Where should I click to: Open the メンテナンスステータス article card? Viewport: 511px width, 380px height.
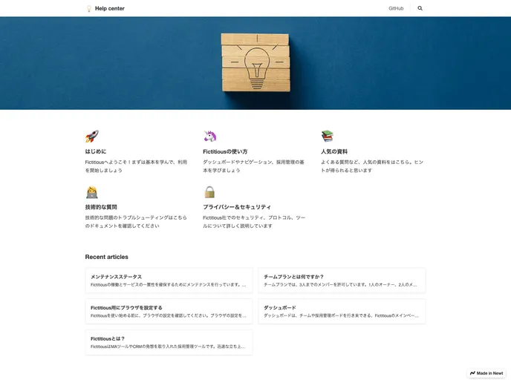[x=169, y=281]
